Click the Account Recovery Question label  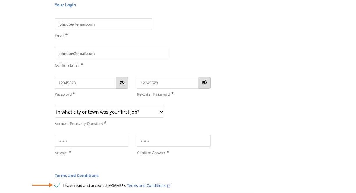pyautogui.click(x=79, y=124)
